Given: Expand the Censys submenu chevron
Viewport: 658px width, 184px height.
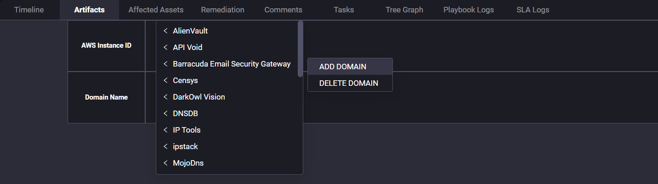Looking at the screenshot, I should [165, 81].
